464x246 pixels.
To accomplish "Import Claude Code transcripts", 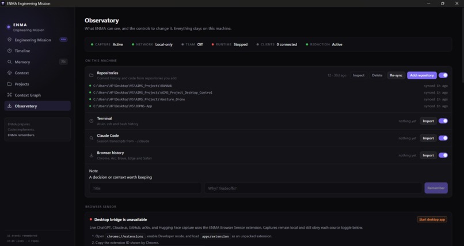I will 428,138.
